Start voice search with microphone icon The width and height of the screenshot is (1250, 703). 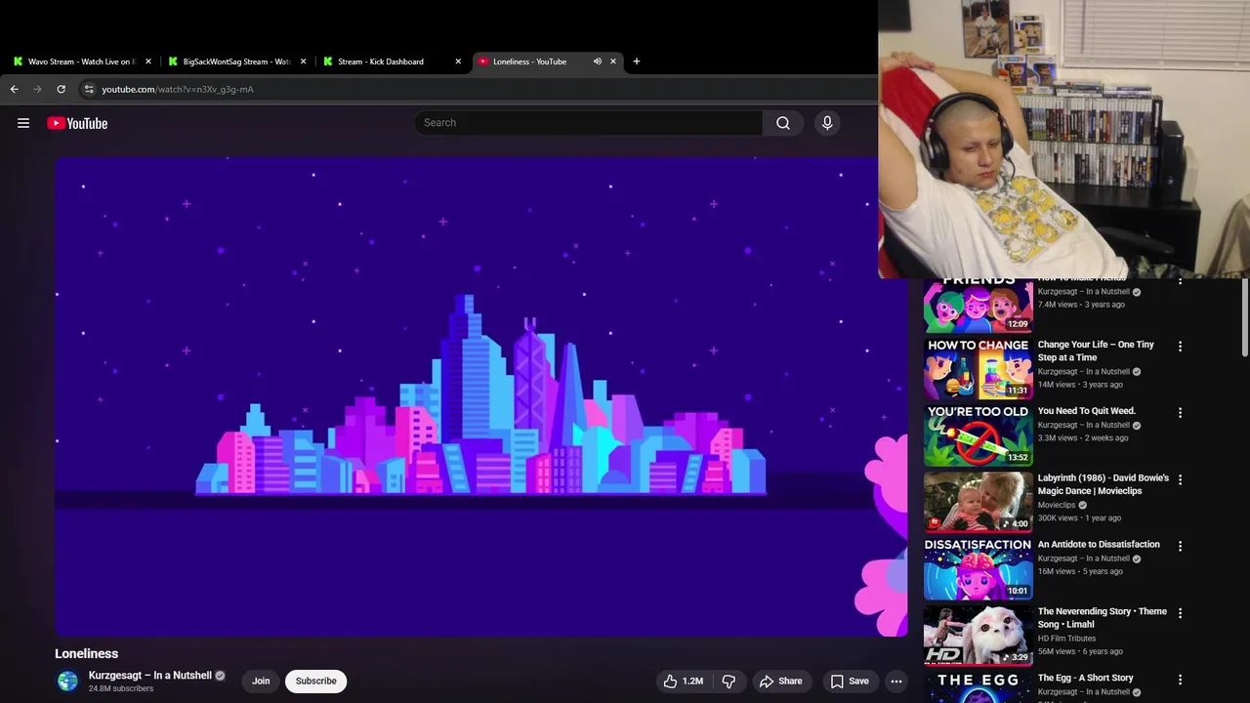pos(827,123)
